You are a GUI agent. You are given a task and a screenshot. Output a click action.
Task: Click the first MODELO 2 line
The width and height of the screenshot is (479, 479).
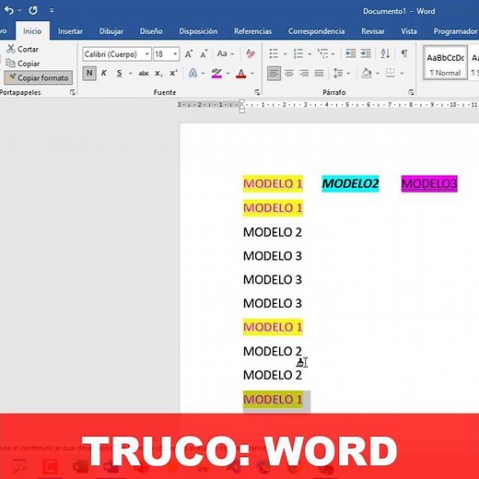(273, 232)
